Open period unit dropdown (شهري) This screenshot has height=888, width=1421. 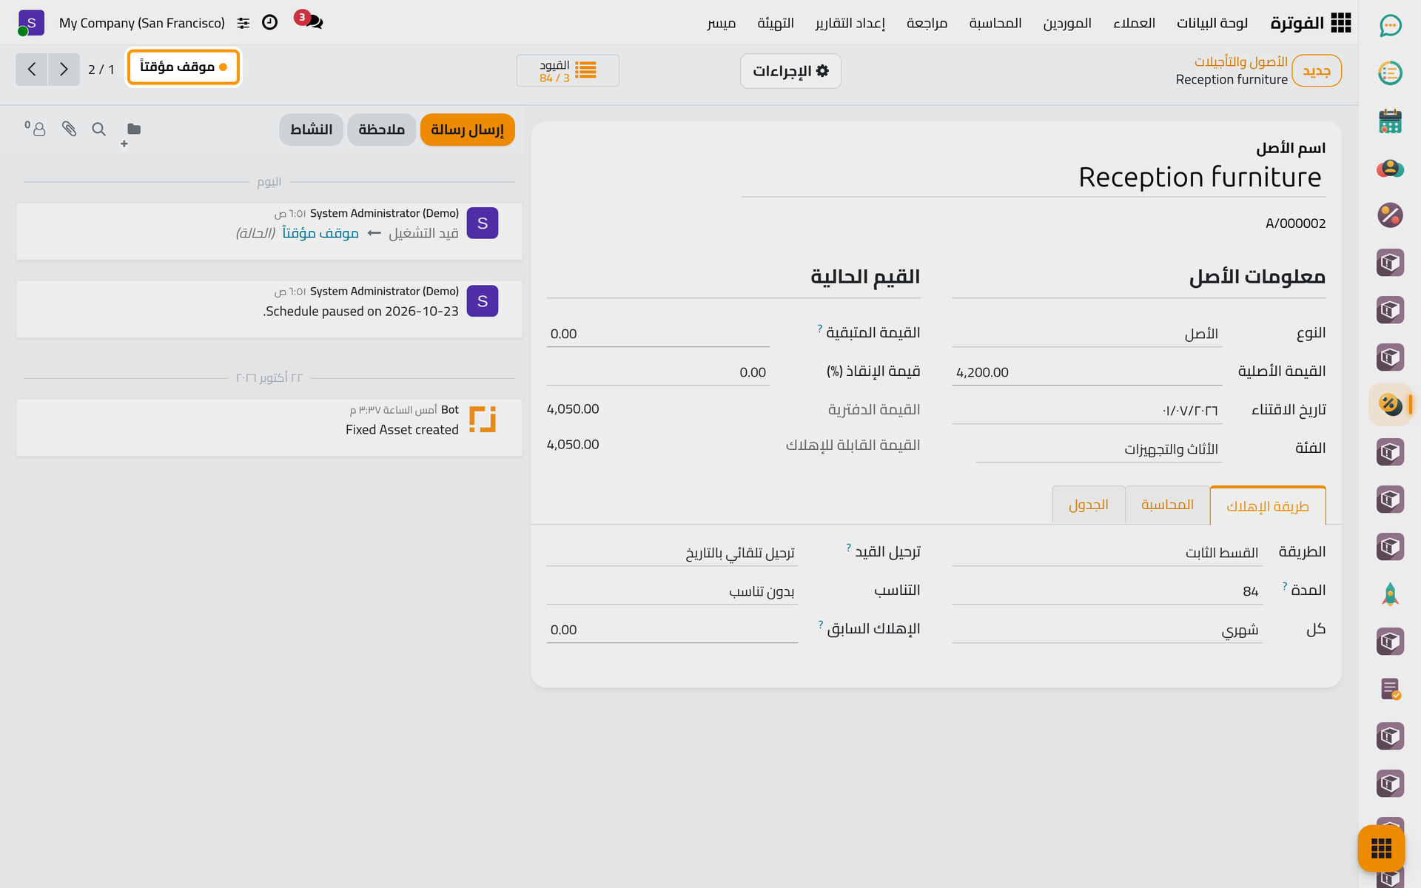point(1107,630)
